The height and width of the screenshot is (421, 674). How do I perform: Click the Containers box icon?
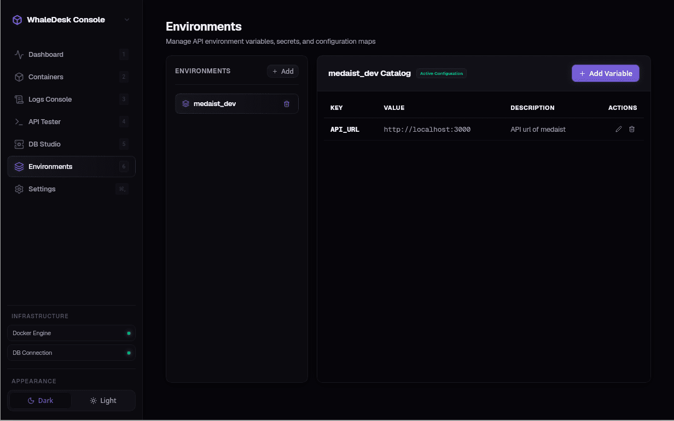[x=19, y=77]
